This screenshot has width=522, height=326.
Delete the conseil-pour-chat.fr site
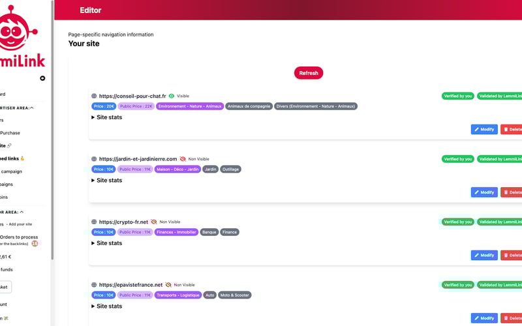coord(512,129)
